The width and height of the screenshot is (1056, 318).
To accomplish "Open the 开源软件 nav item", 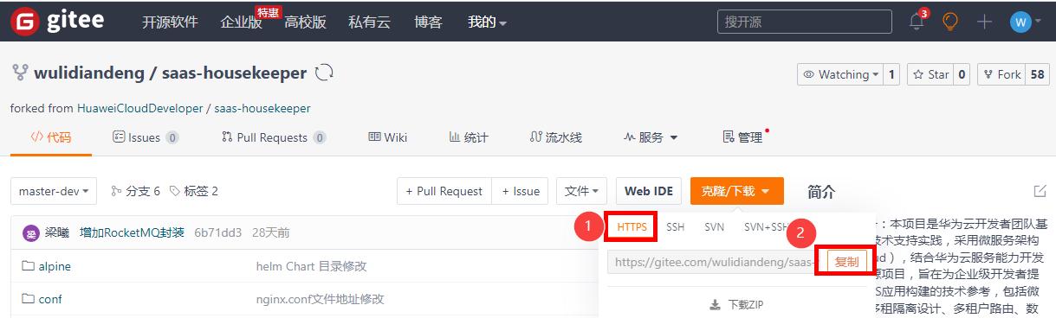I will tap(170, 22).
